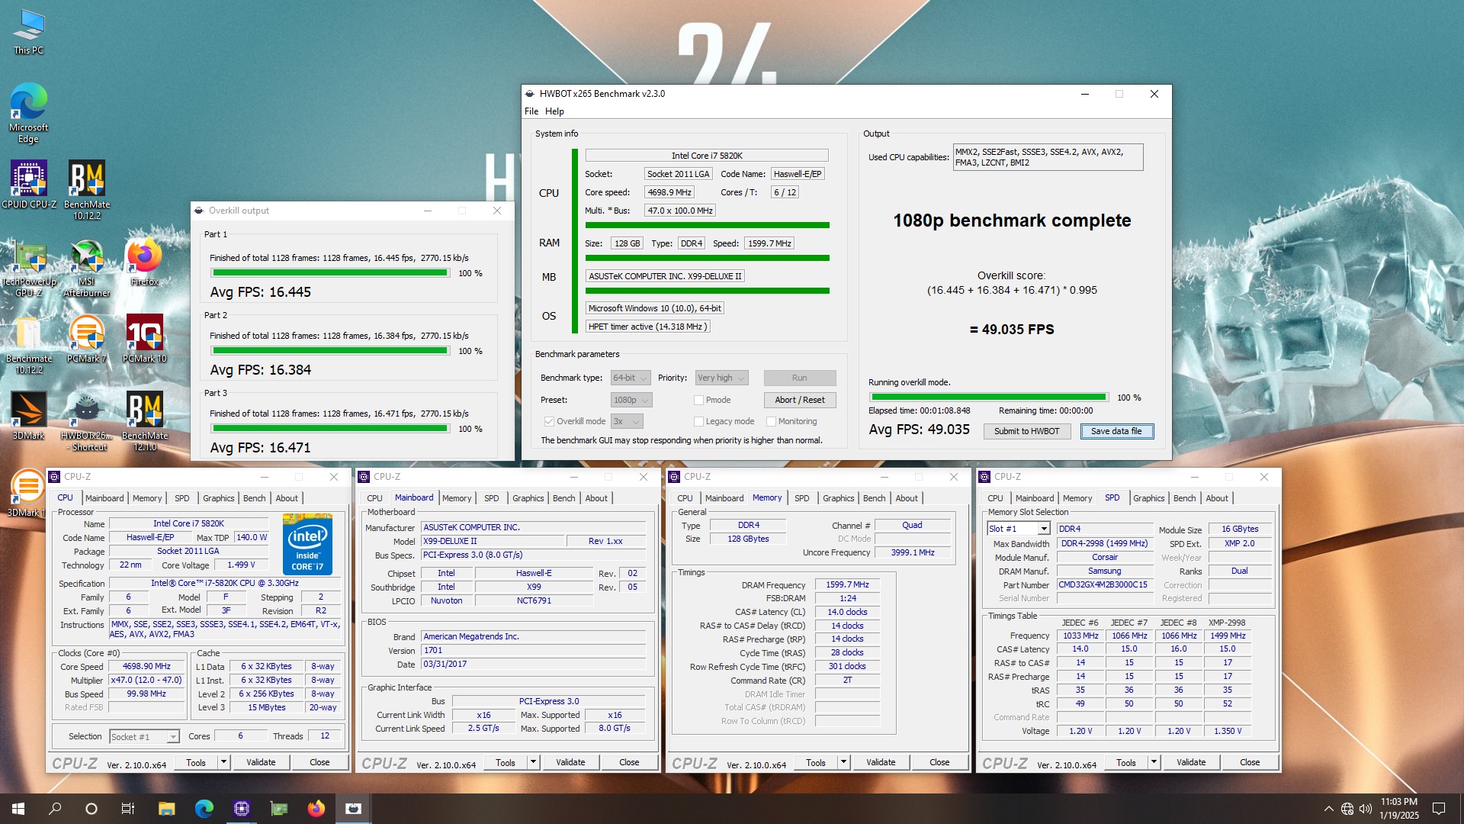Open the This PC desktop icon

click(28, 32)
